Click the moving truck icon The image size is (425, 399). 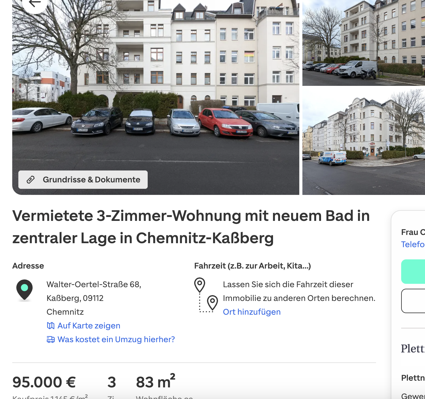click(51, 339)
